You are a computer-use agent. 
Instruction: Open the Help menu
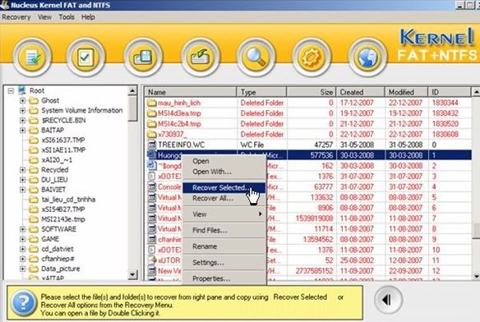click(88, 17)
